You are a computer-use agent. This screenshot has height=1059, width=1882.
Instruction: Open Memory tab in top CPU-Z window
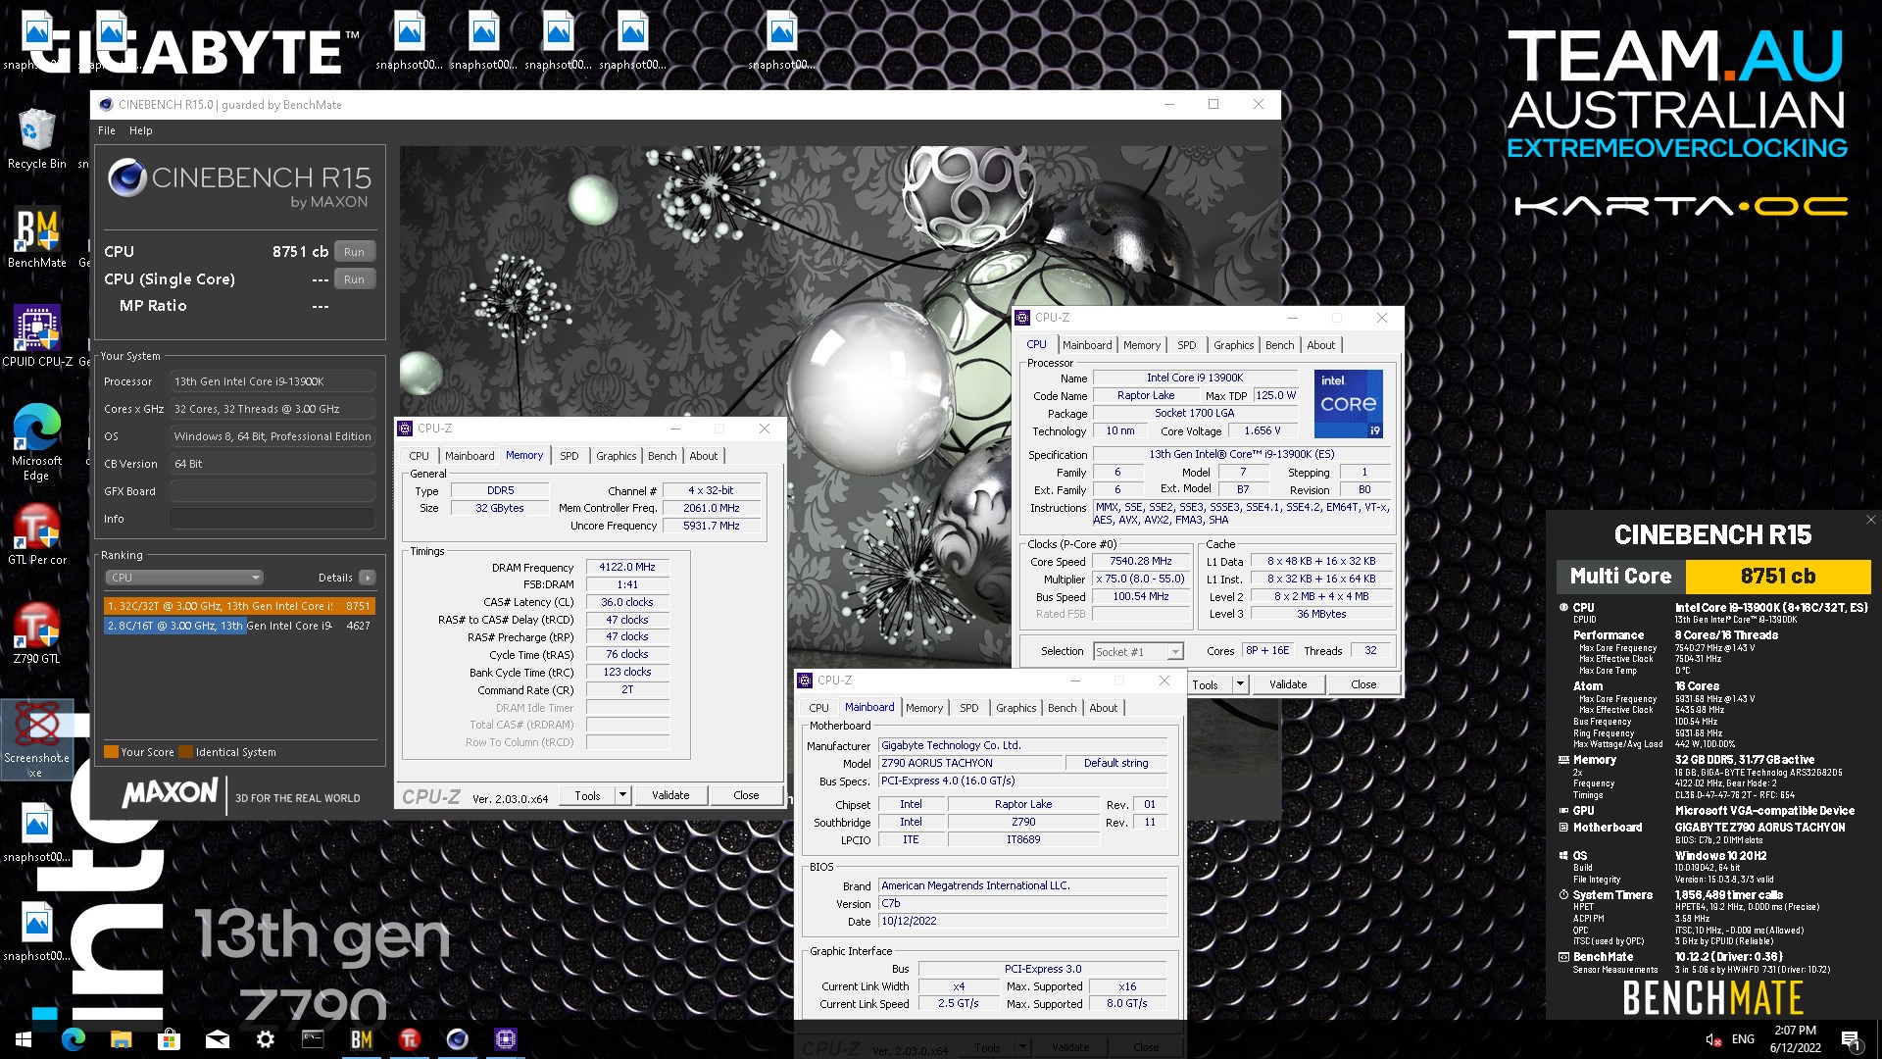[1142, 345]
